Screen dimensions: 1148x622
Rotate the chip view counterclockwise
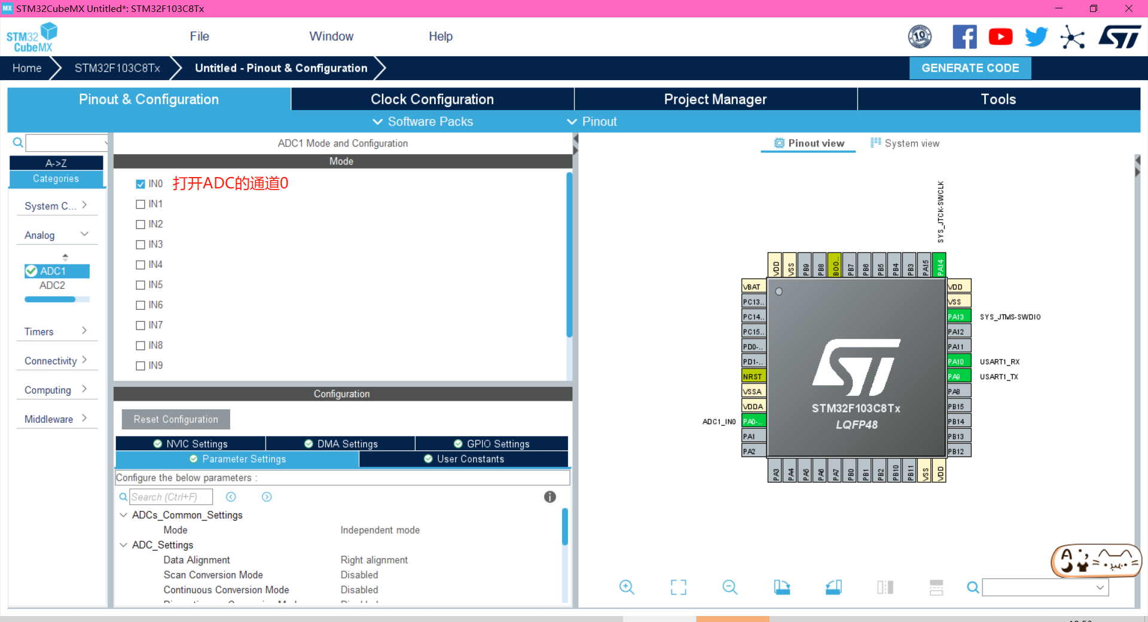(x=833, y=587)
